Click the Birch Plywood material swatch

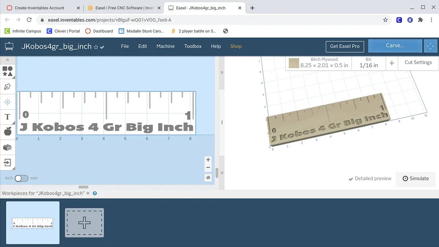click(x=294, y=63)
